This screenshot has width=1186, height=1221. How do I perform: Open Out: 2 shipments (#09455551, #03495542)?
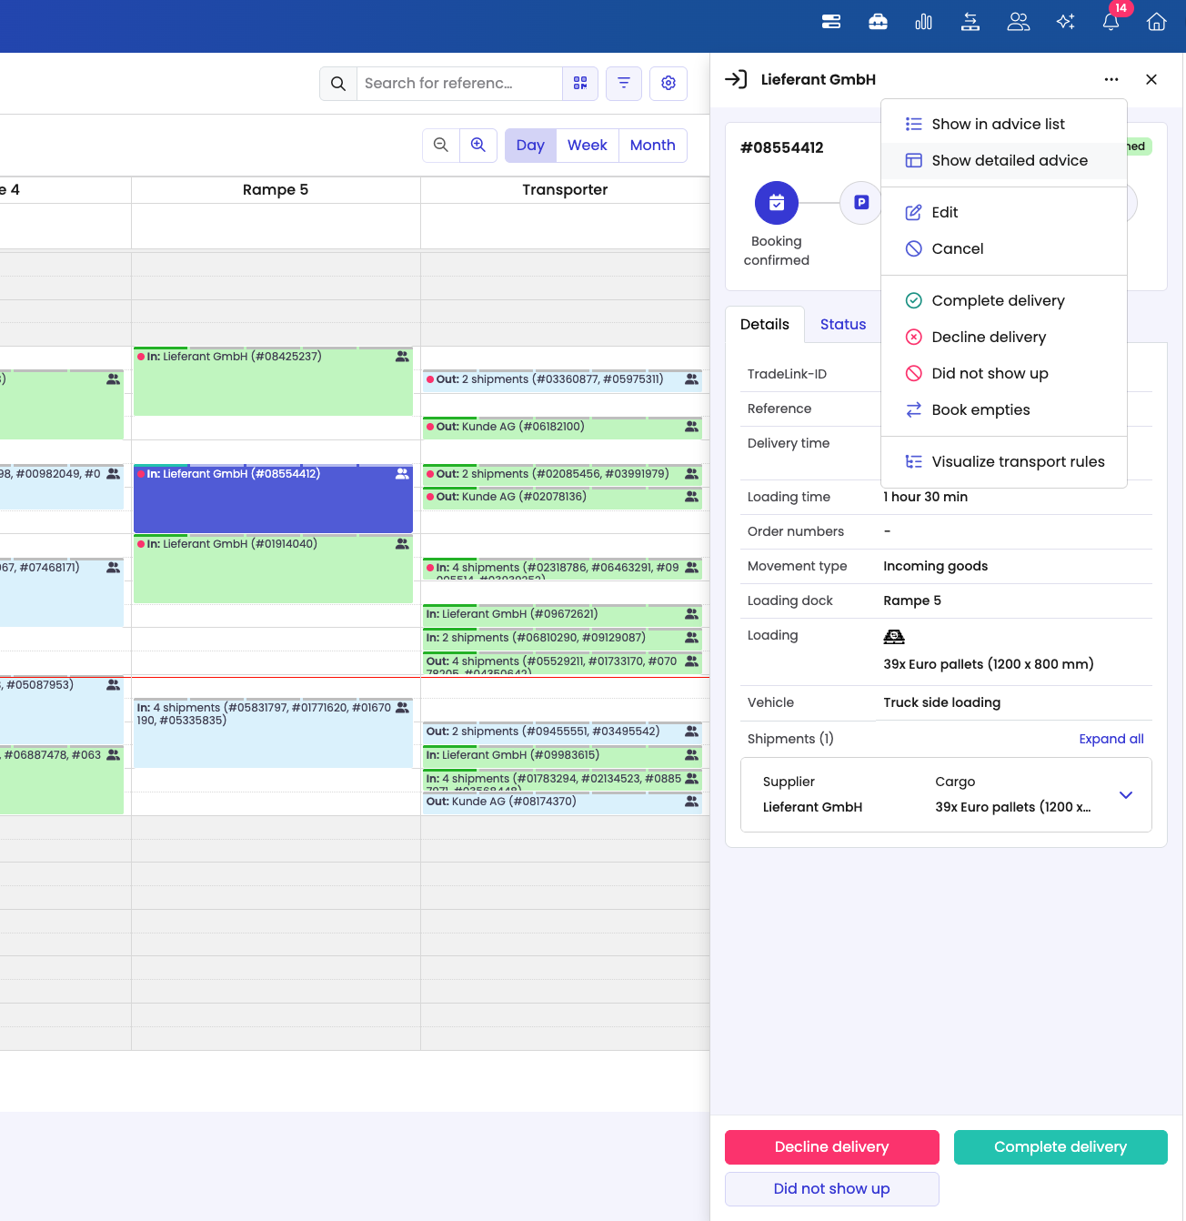(562, 732)
